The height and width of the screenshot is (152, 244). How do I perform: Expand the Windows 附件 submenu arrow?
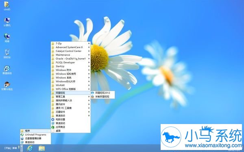tap(89, 70)
